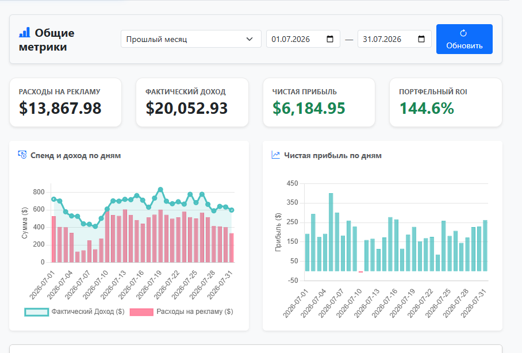Click the first pink spend bar at 2026-07-01
The image size is (522, 353).
click(53, 239)
